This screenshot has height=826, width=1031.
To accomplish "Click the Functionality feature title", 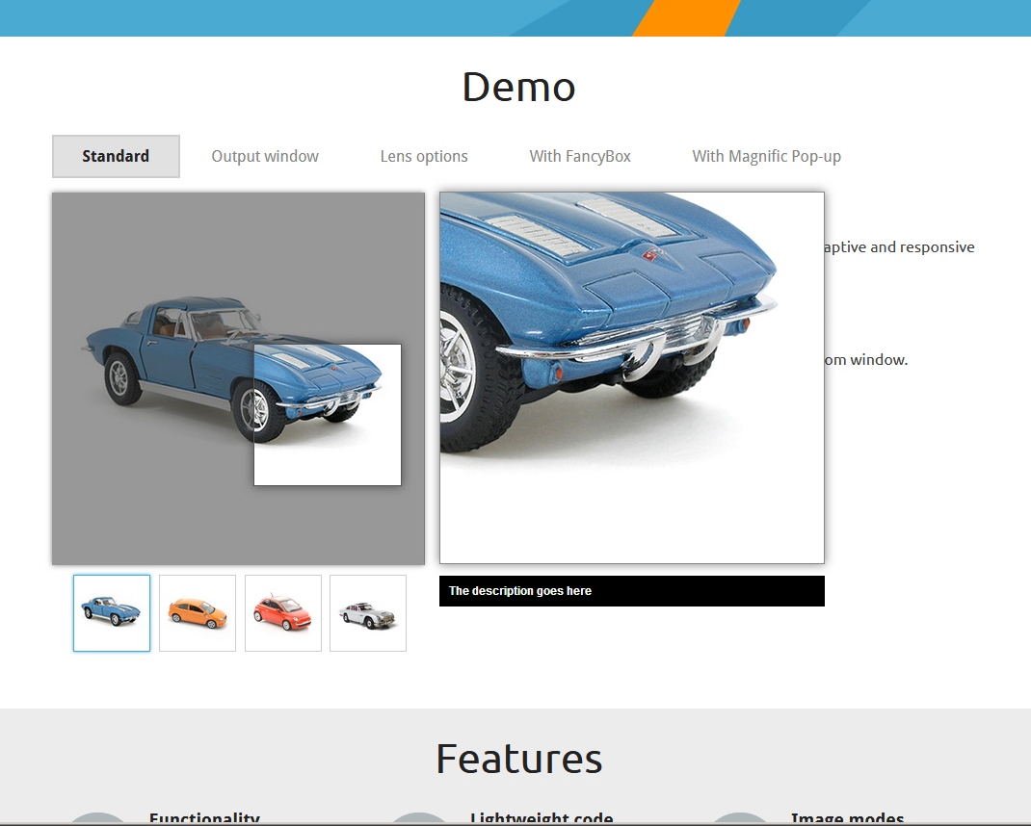I will point(204,818).
